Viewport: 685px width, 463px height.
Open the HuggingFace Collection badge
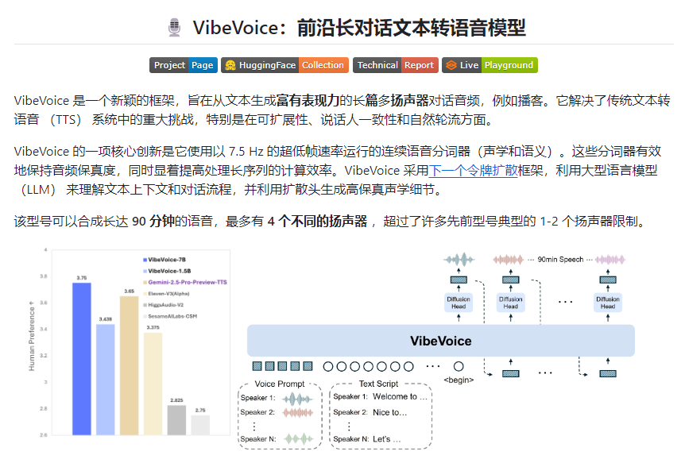(284, 65)
